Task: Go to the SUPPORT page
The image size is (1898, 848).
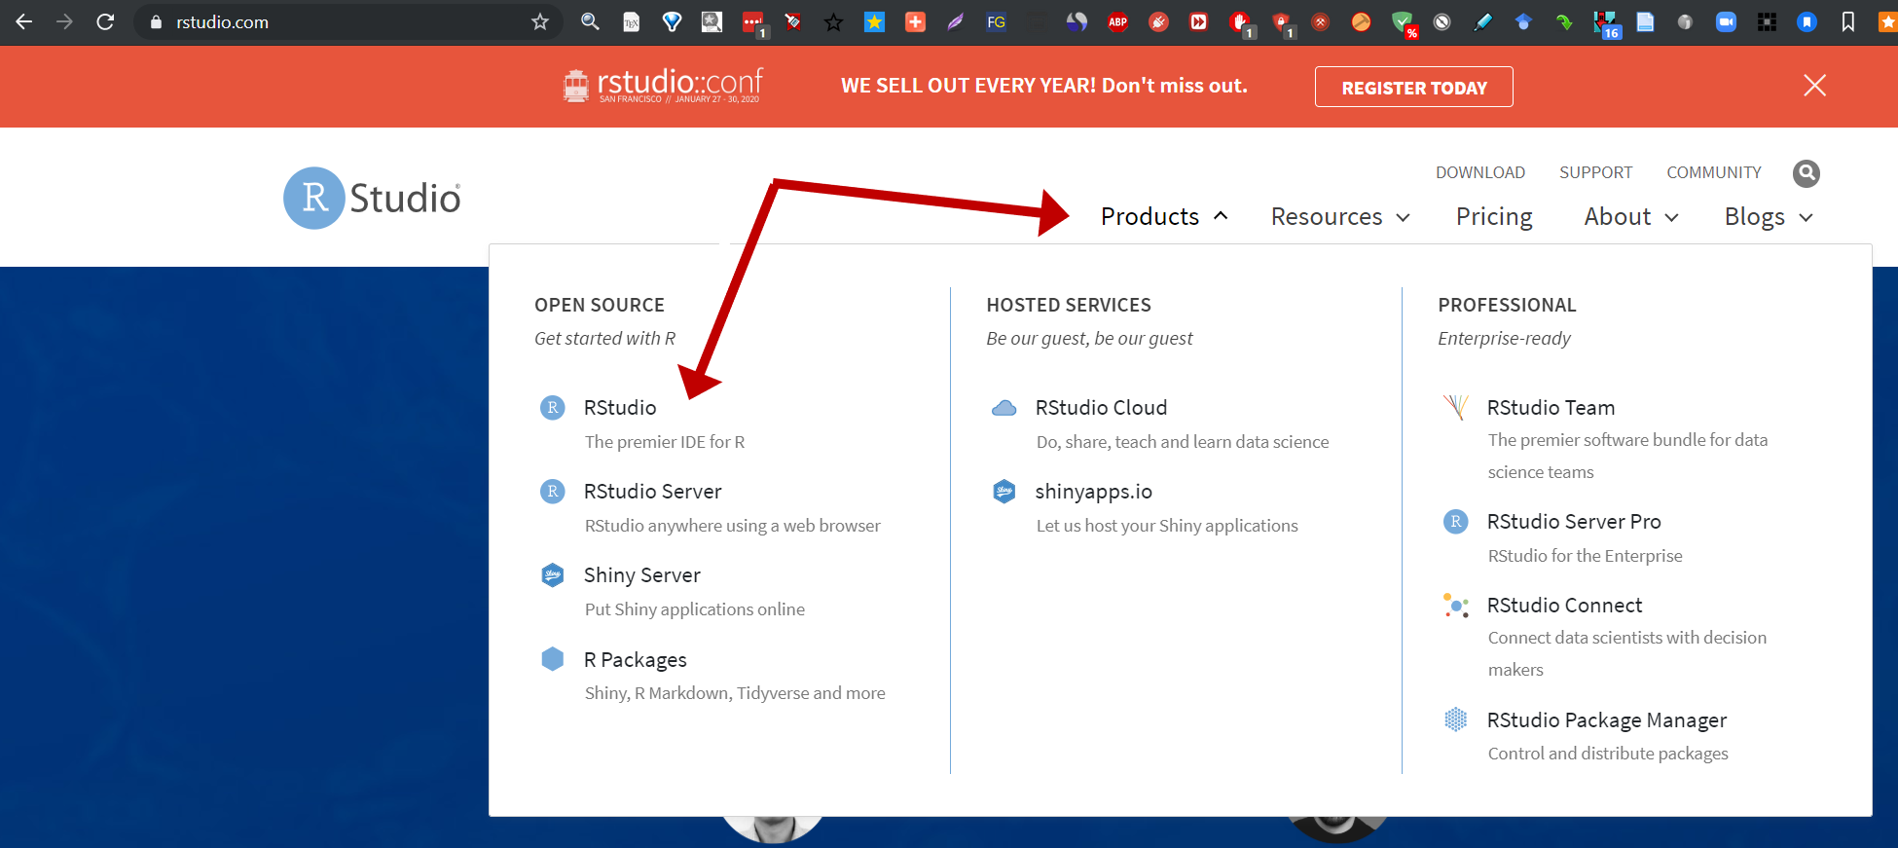Action: point(1595,172)
